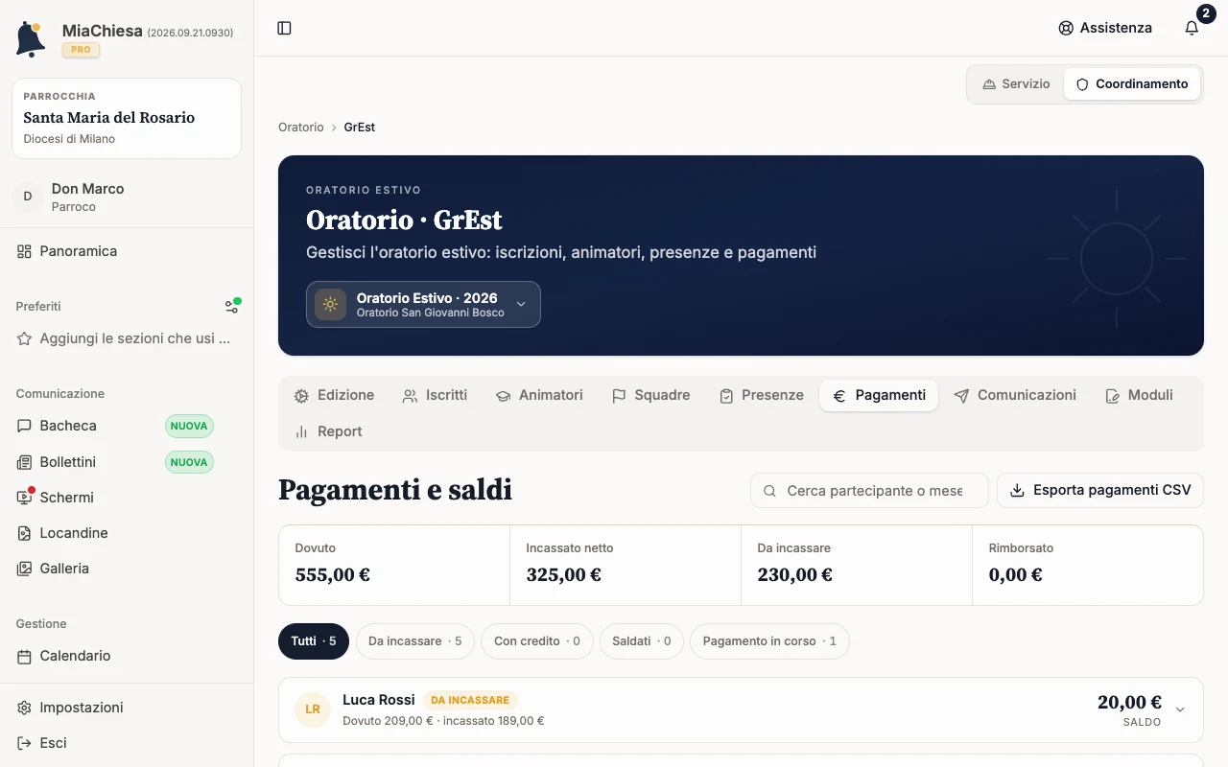Click the Galleria images icon

(x=24, y=569)
